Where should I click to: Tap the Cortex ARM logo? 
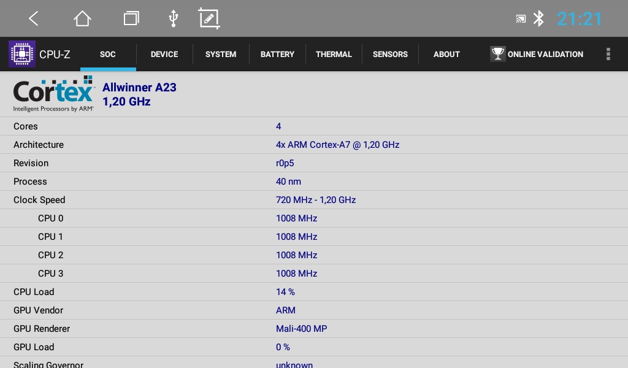[x=54, y=94]
